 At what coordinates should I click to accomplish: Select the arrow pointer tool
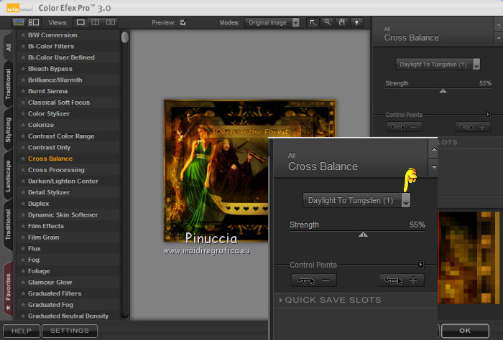click(313, 22)
